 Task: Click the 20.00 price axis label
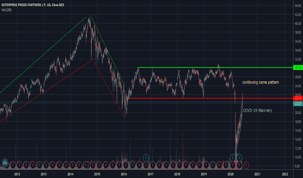(298, 113)
